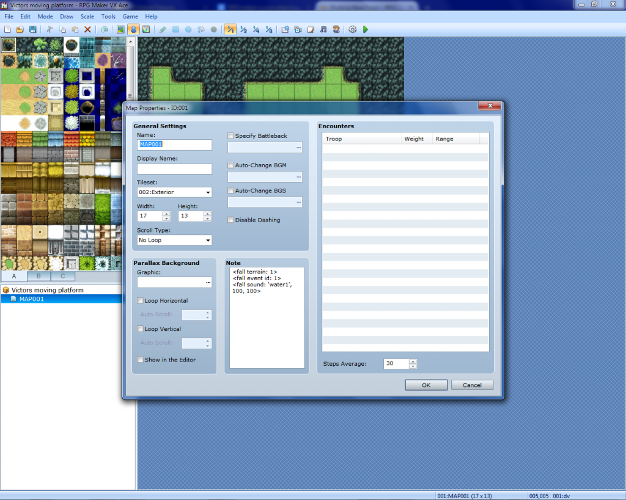This screenshot has width=626, height=500.
Task: Open the Database toolbar icon
Action: tap(285, 29)
